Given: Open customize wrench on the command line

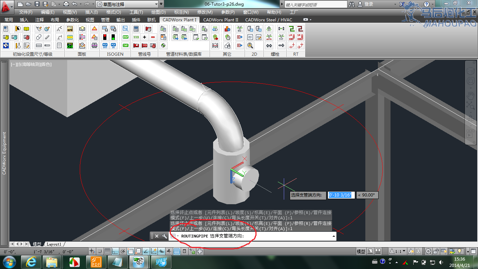Looking at the screenshot, I should [x=164, y=236].
